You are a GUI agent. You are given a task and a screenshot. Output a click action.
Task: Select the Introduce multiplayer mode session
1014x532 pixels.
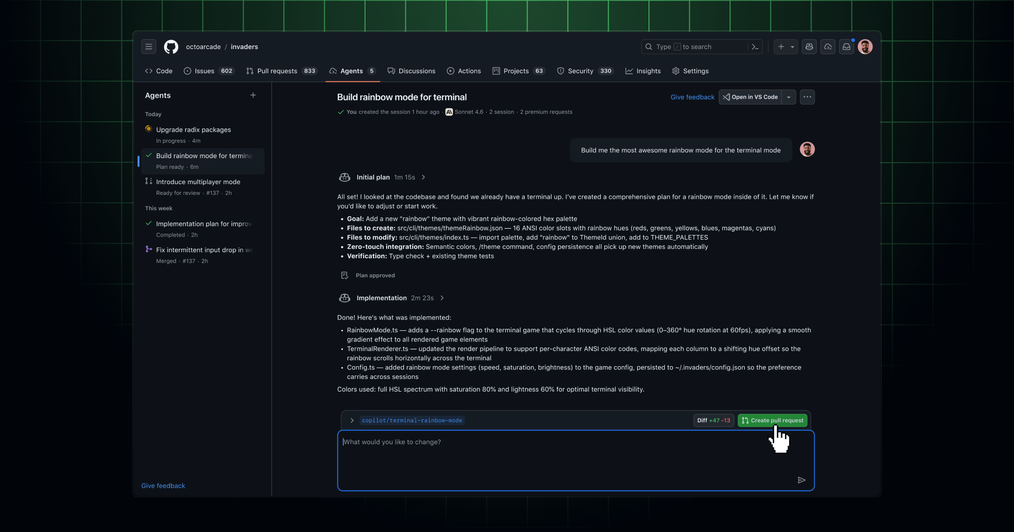click(x=197, y=182)
